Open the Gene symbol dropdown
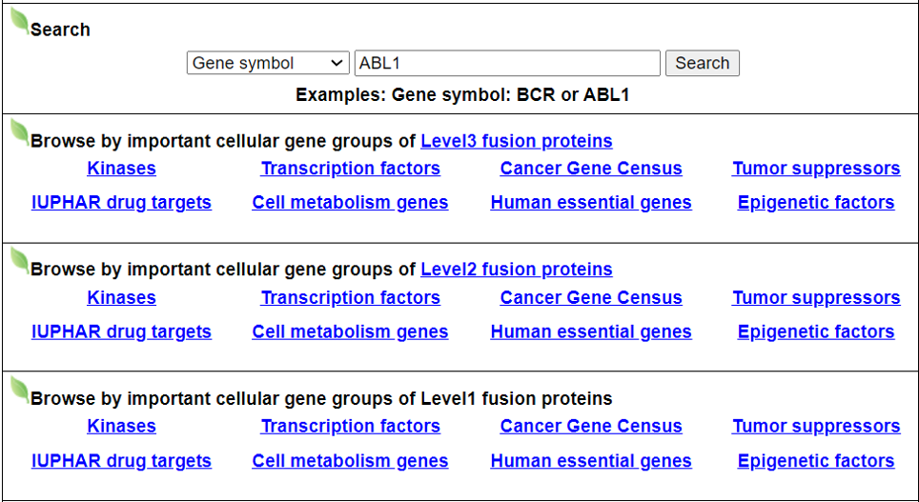This screenshot has height=502, width=919. pyautogui.click(x=268, y=64)
